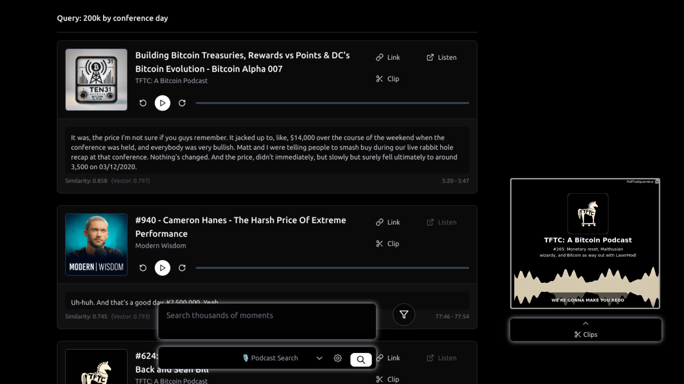The width and height of the screenshot is (684, 384).
Task: Skip forward in Cameron Hanes clip
Action: click(182, 268)
